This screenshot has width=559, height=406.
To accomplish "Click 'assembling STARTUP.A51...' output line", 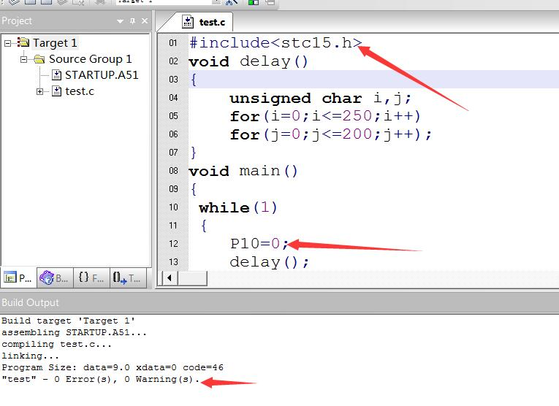I will point(74,332).
